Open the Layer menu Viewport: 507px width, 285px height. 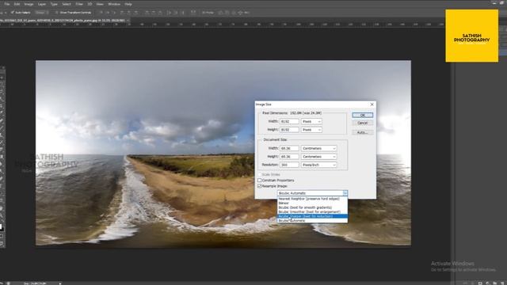coord(42,4)
